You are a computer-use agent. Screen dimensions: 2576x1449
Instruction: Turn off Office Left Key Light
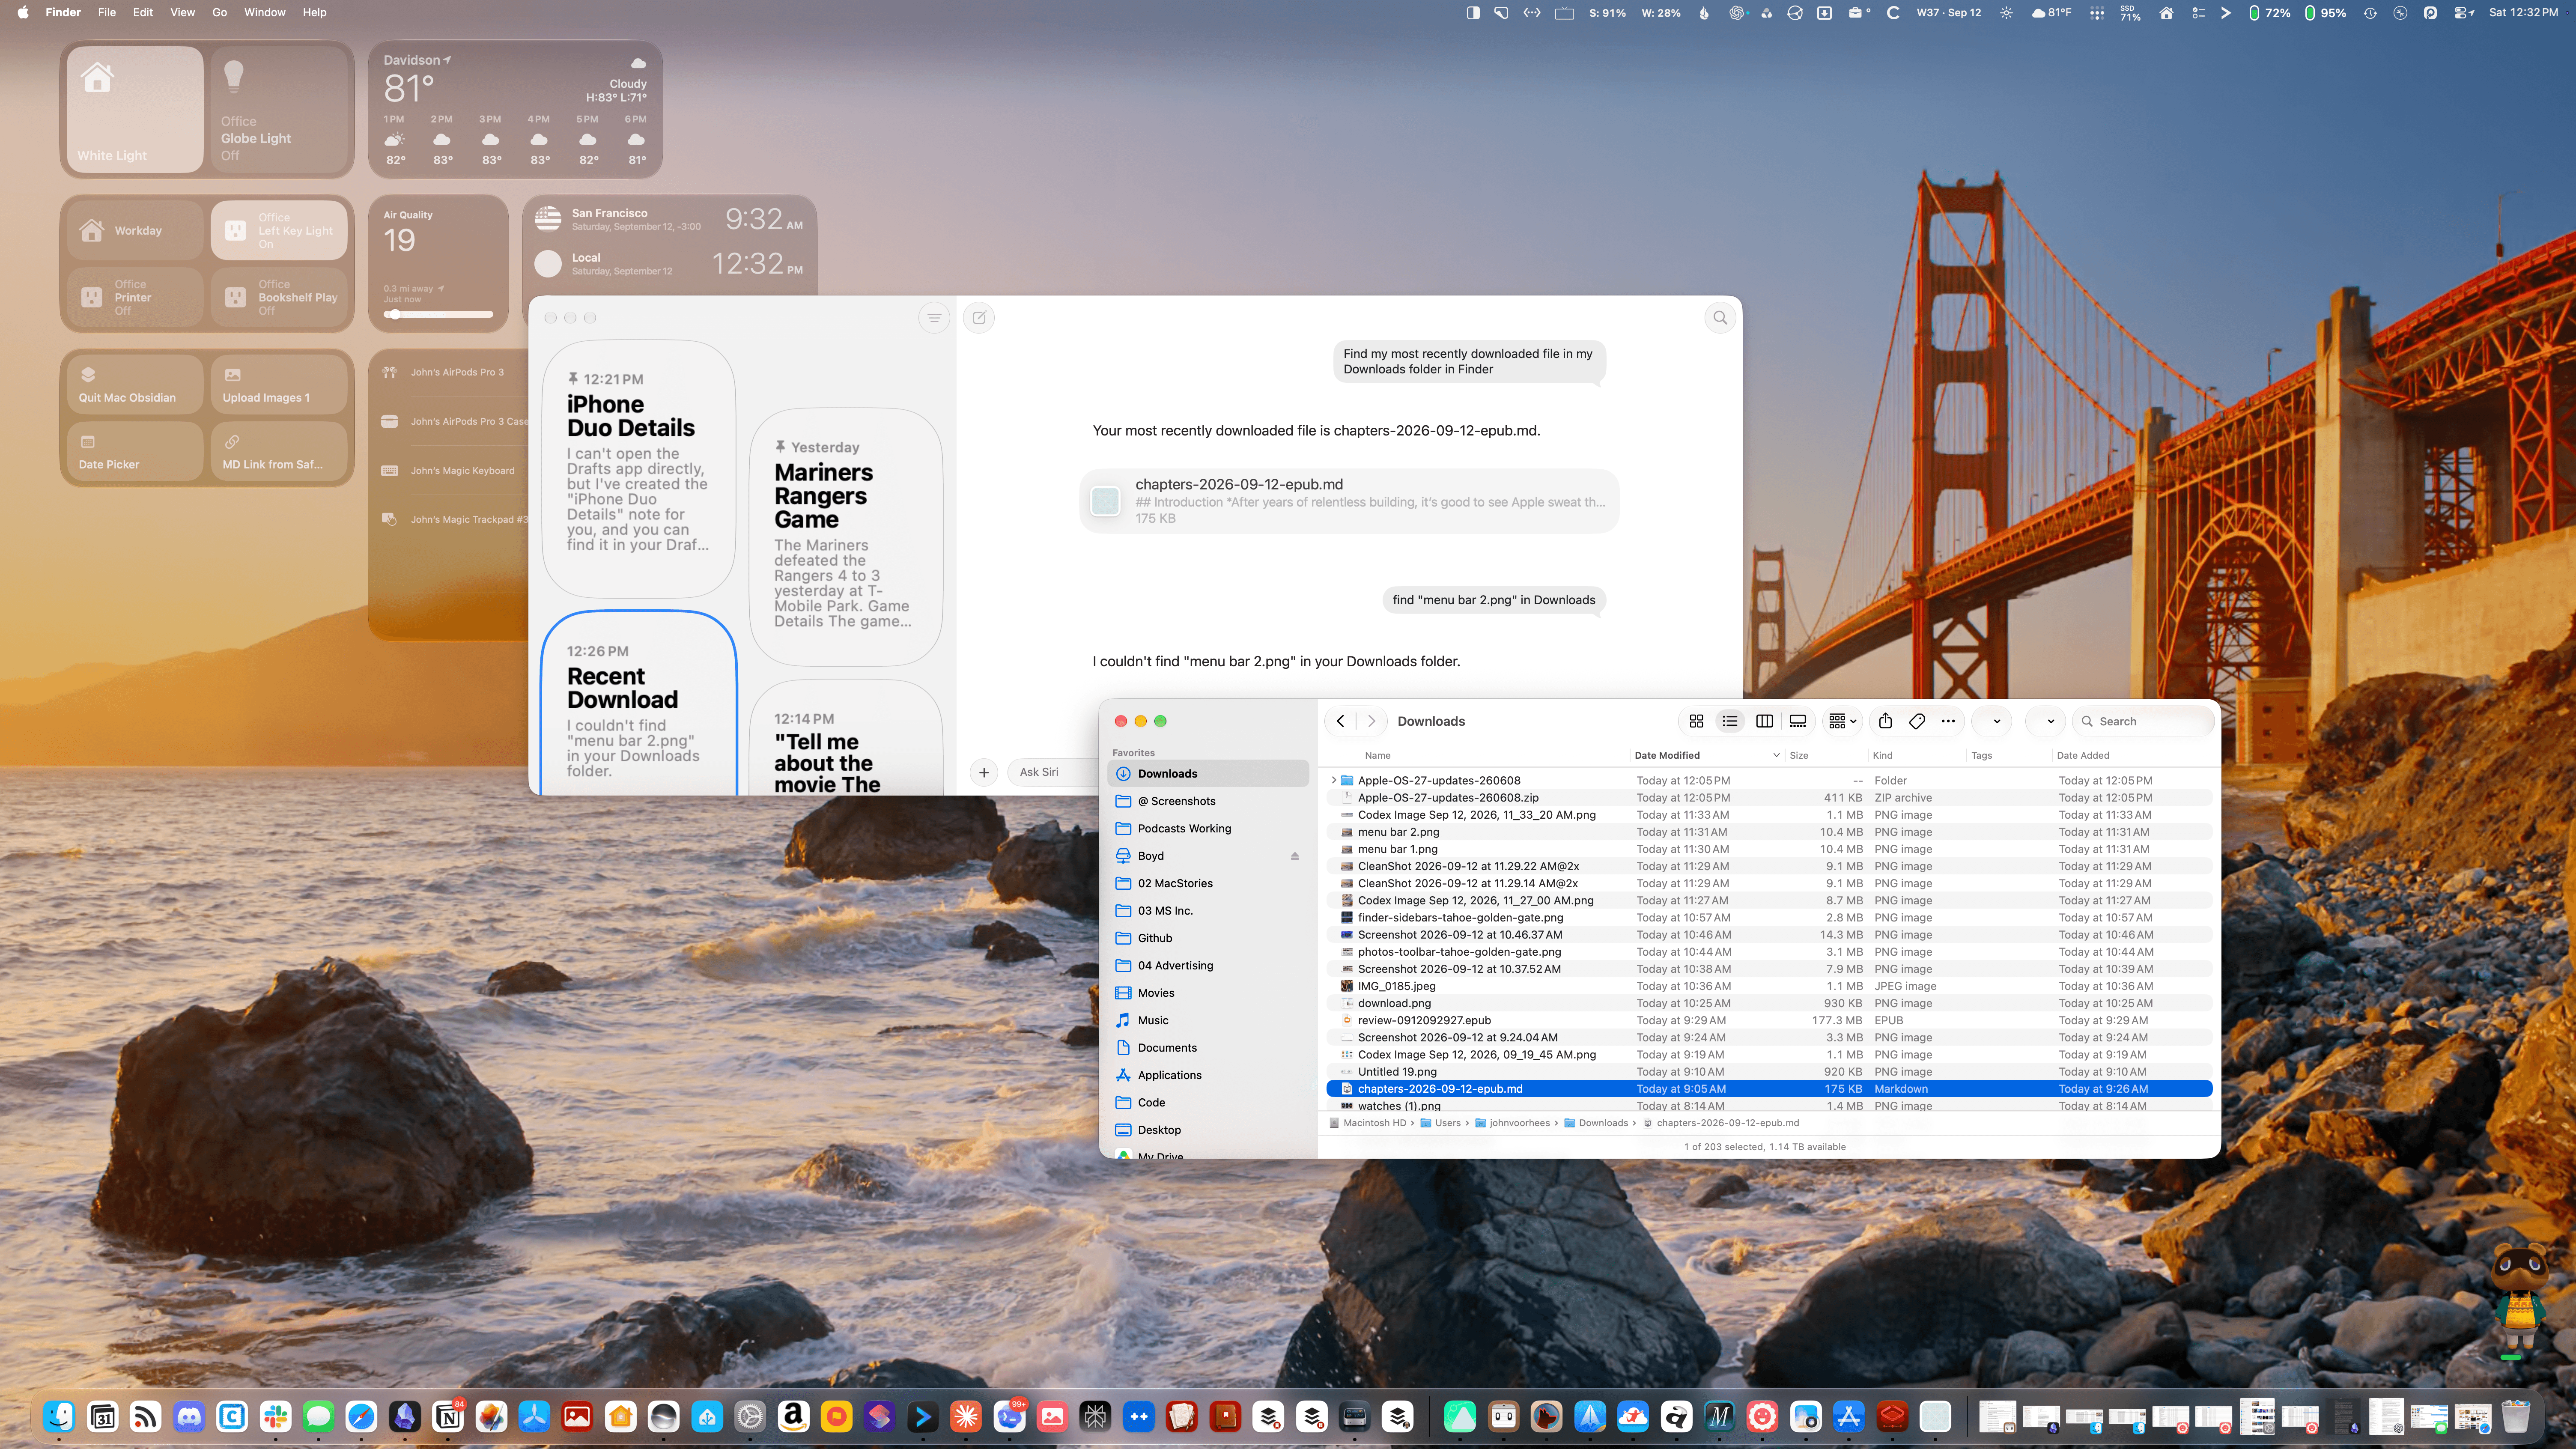pyautogui.click(x=279, y=230)
